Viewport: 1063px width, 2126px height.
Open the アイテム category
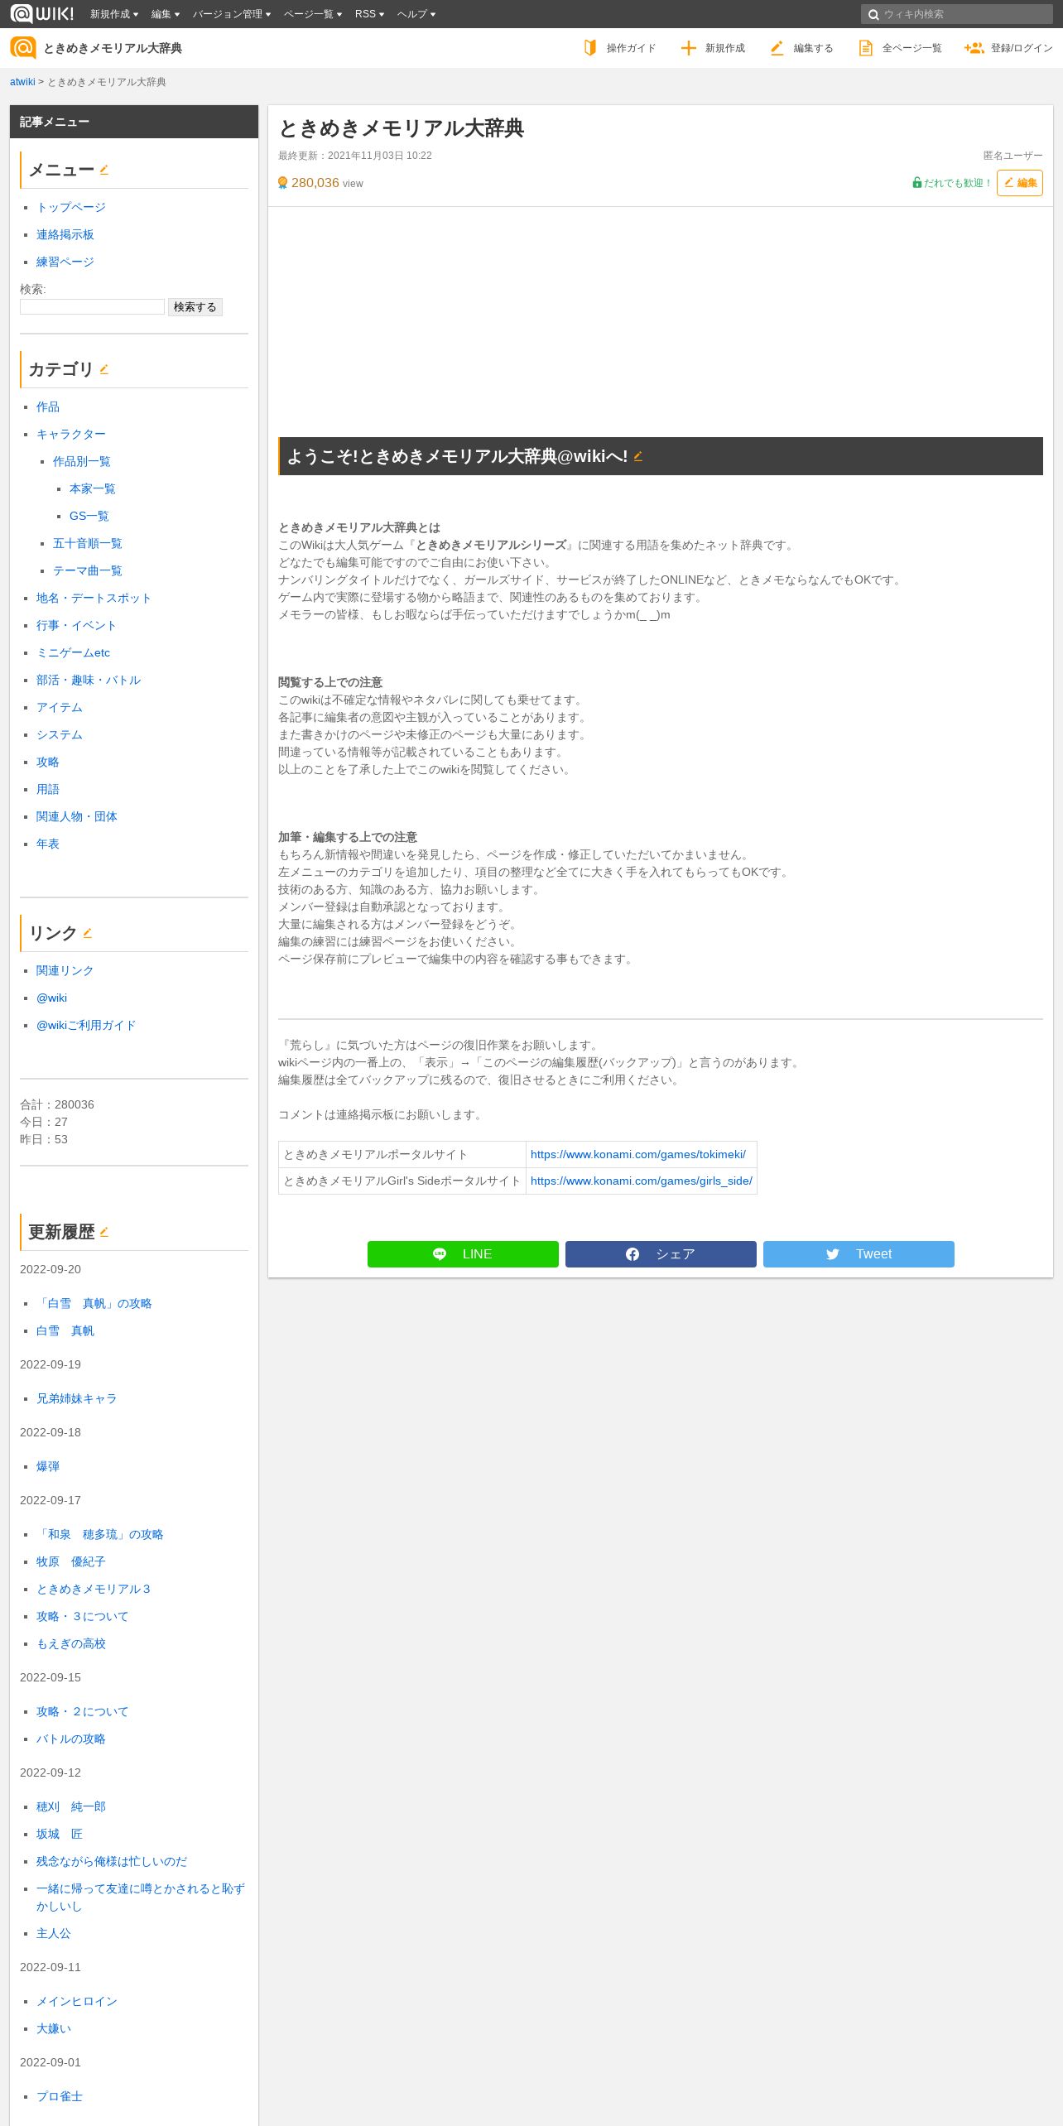point(60,707)
